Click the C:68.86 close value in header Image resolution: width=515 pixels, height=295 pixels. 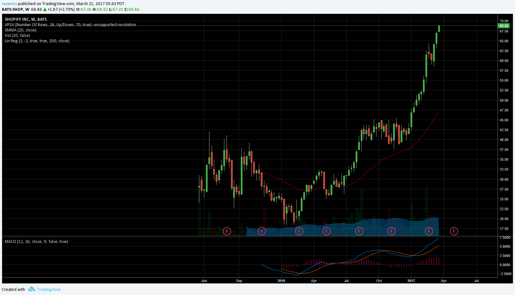(132, 10)
